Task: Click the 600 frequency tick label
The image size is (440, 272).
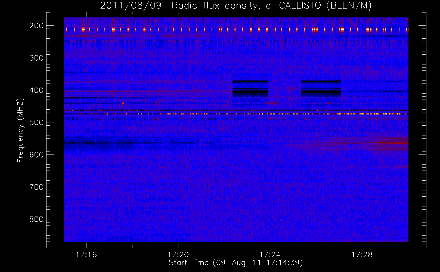Action: coord(36,155)
